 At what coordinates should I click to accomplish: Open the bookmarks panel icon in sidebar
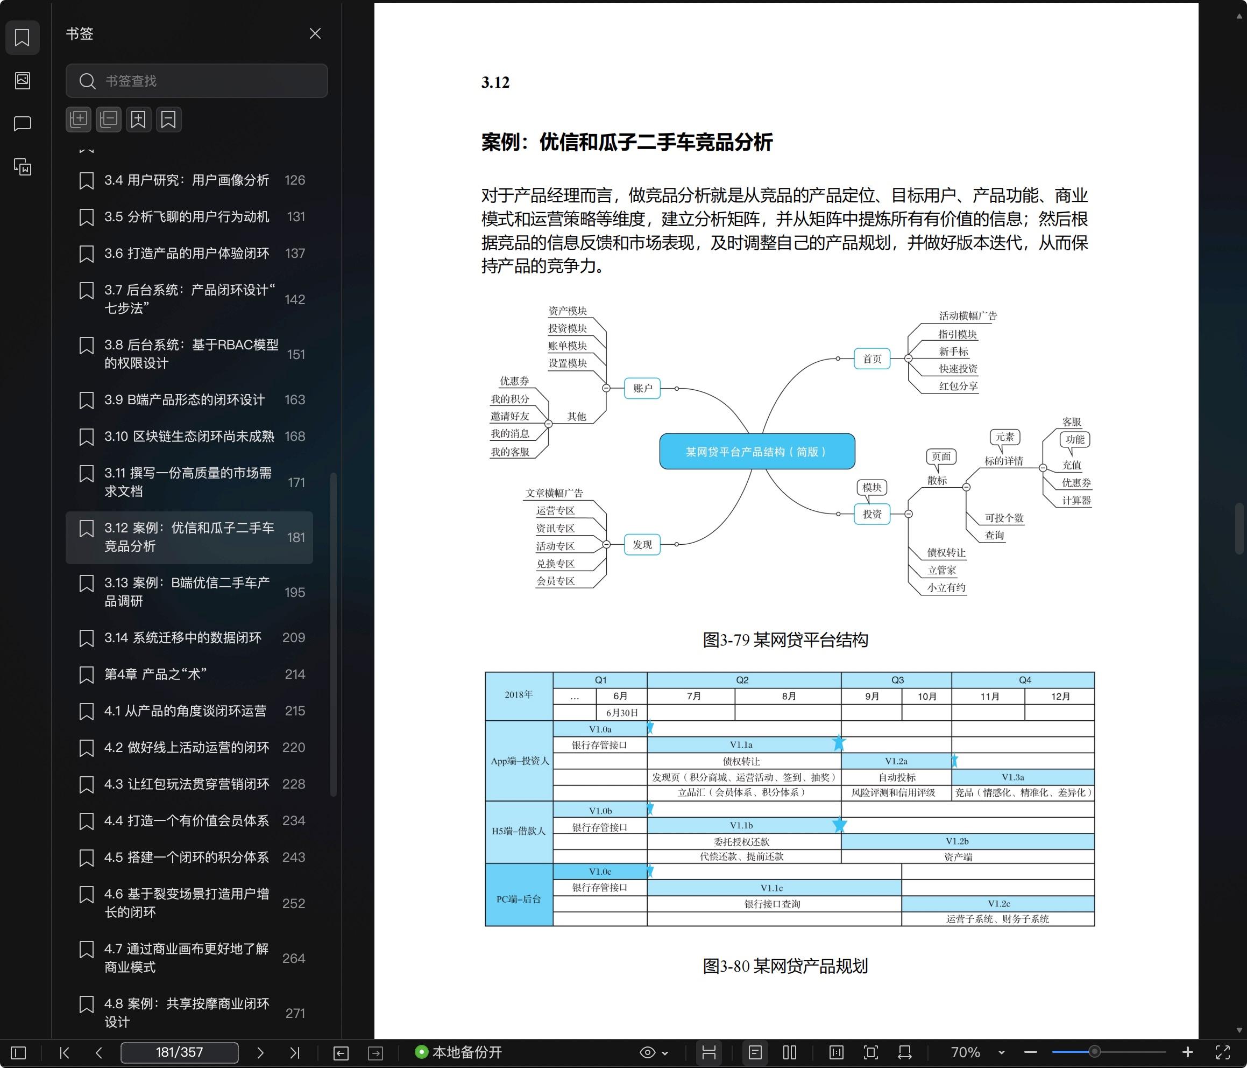22,37
